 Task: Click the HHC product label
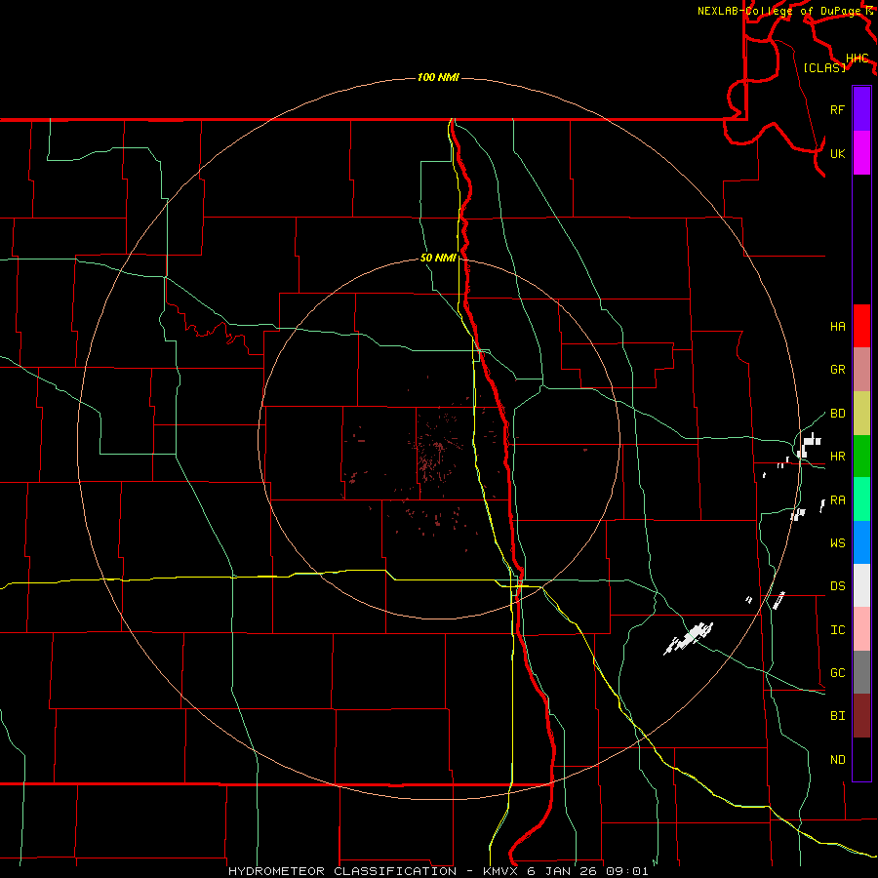tap(857, 59)
